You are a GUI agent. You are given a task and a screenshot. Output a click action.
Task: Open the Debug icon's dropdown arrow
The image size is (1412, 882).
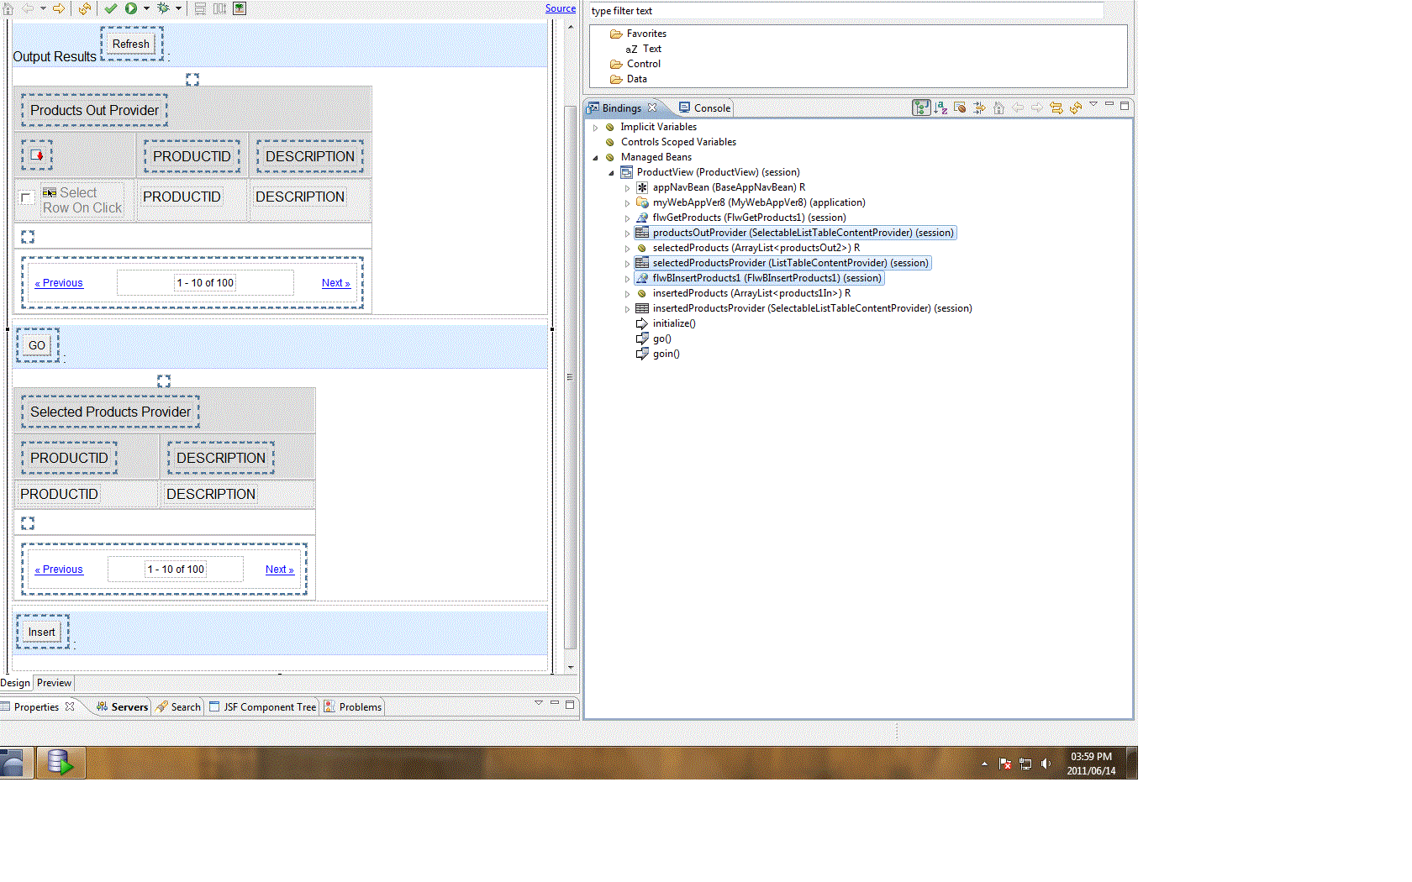pos(178,8)
